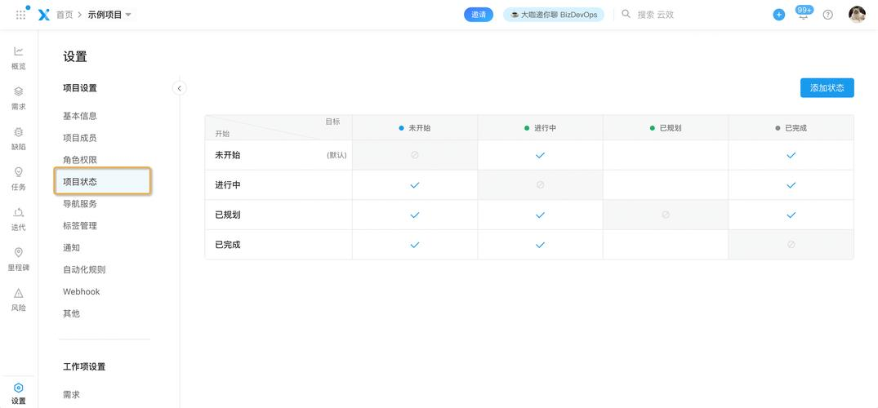878x408 pixels.
Task: Open the 示例项目 project dropdown
Action: click(x=109, y=15)
